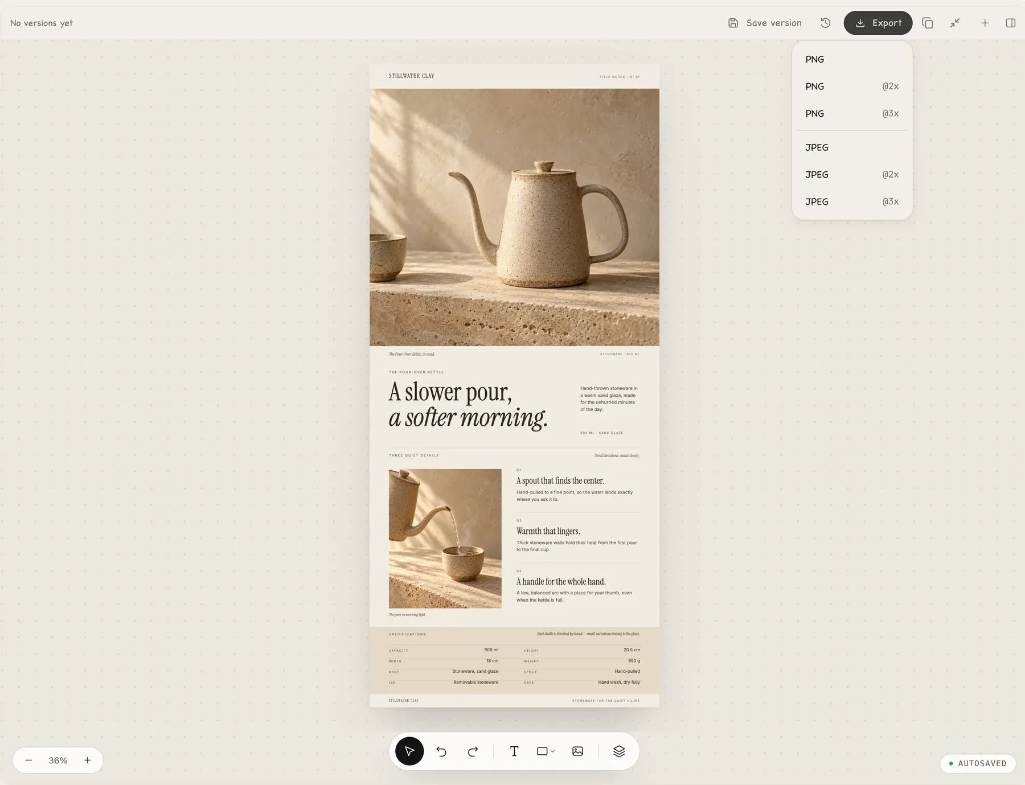This screenshot has height=785, width=1025.
Task: Click 'Removable stoneware' lid value
Action: coord(476,682)
